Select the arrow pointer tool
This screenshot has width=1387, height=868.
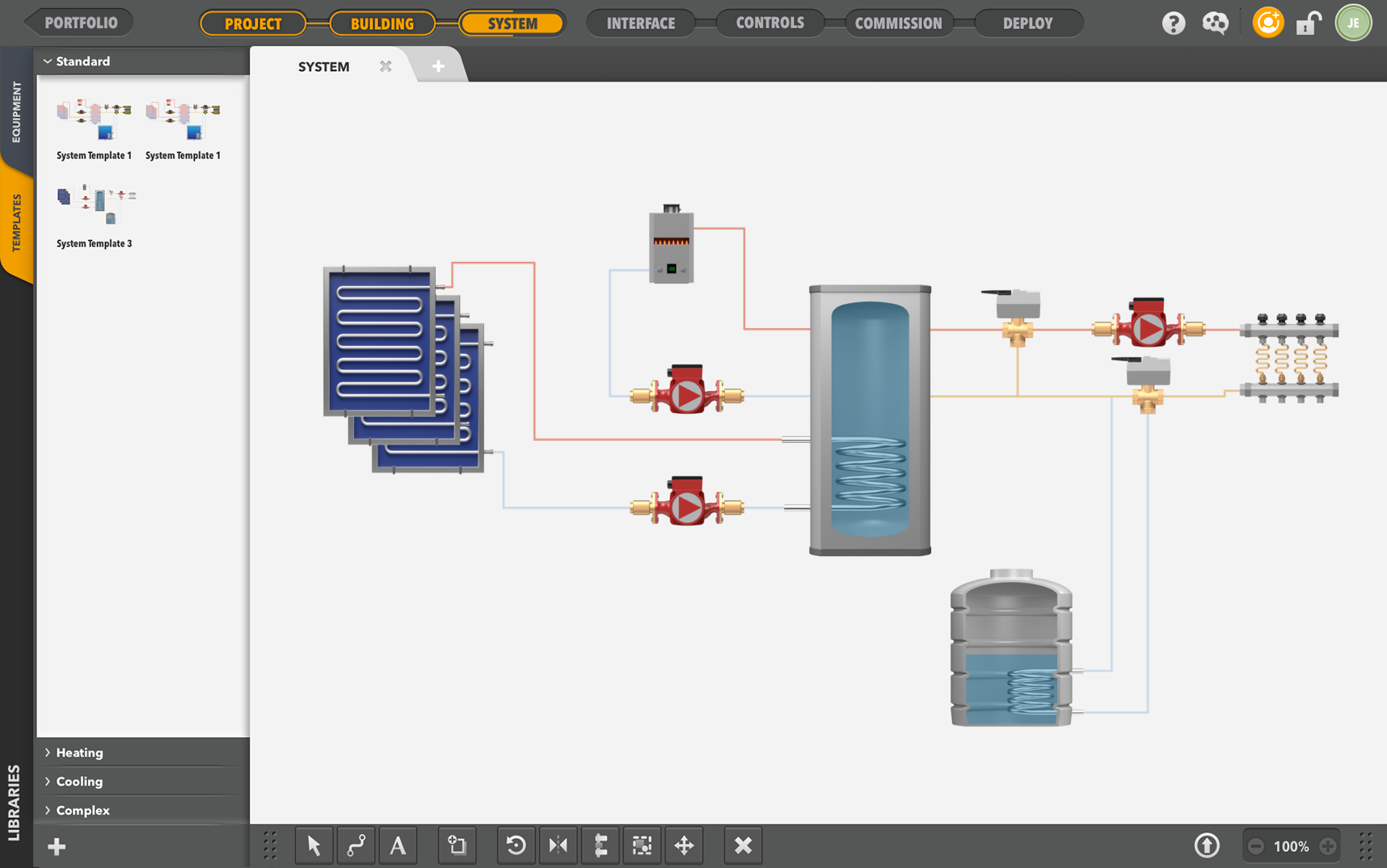pos(314,845)
